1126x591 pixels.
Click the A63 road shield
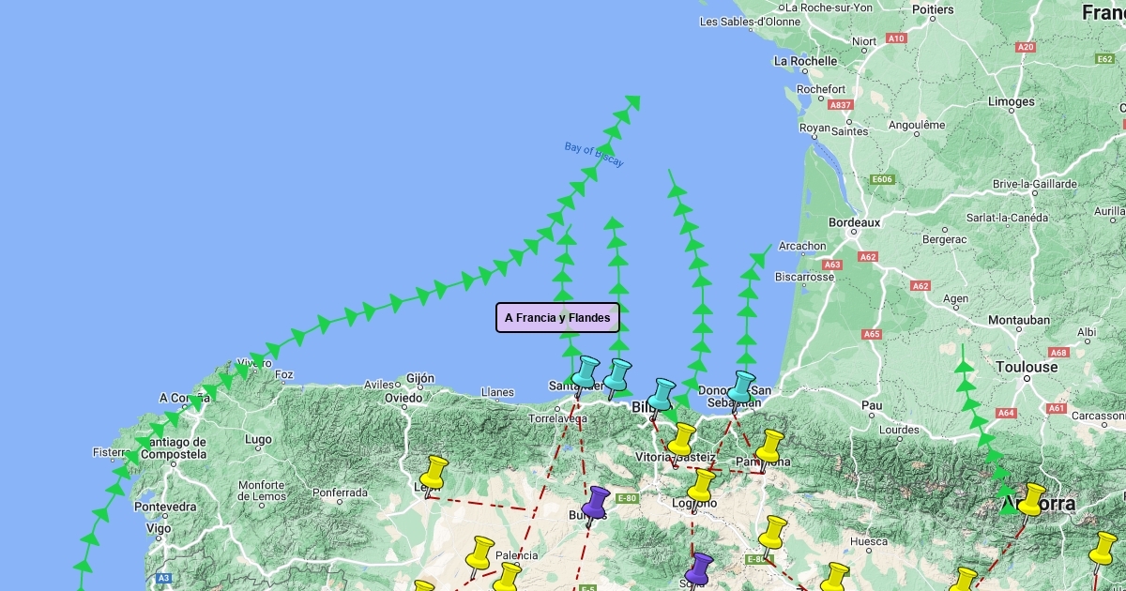coord(832,265)
